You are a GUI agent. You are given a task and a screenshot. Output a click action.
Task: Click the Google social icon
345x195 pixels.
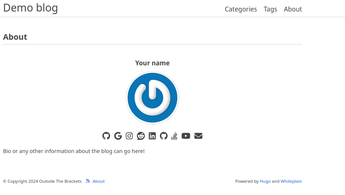click(x=118, y=136)
